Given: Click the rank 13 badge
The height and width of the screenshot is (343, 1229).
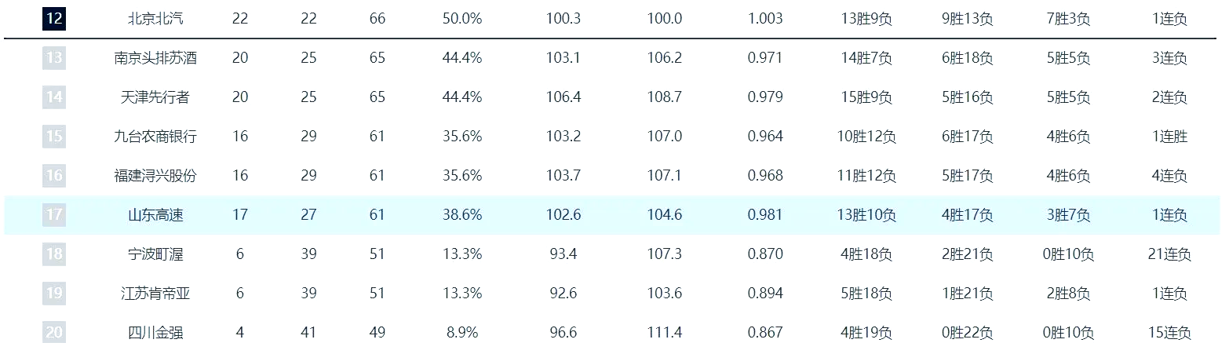Looking at the screenshot, I should pos(53,58).
